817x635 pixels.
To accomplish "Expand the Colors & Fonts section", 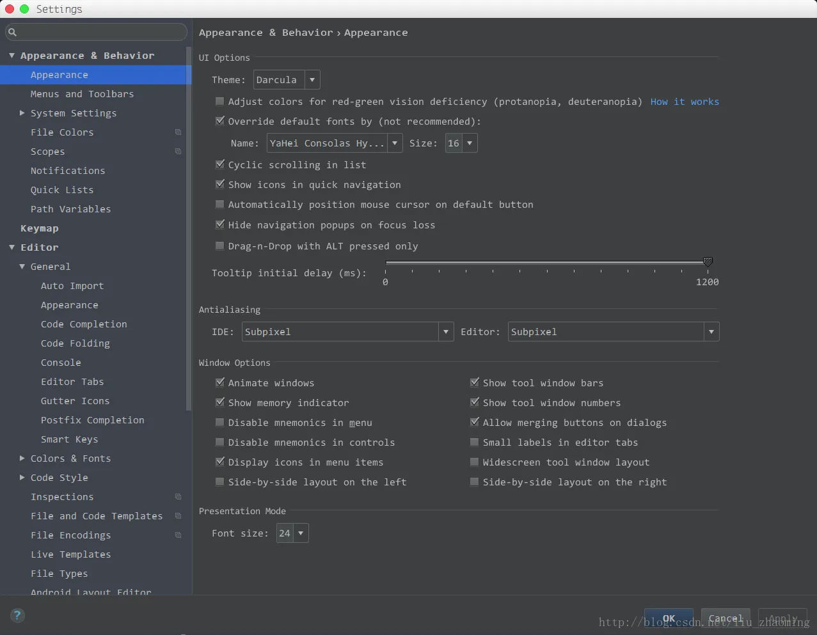I will 22,459.
